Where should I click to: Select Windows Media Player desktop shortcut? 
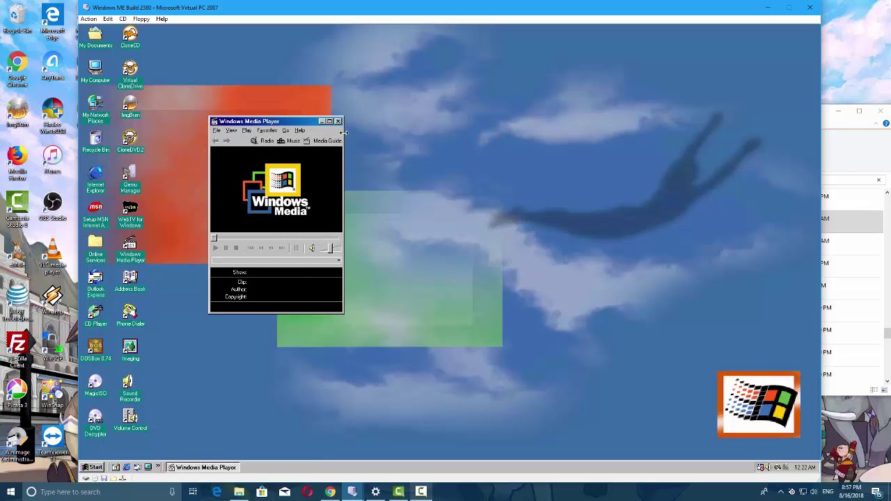coord(130,248)
